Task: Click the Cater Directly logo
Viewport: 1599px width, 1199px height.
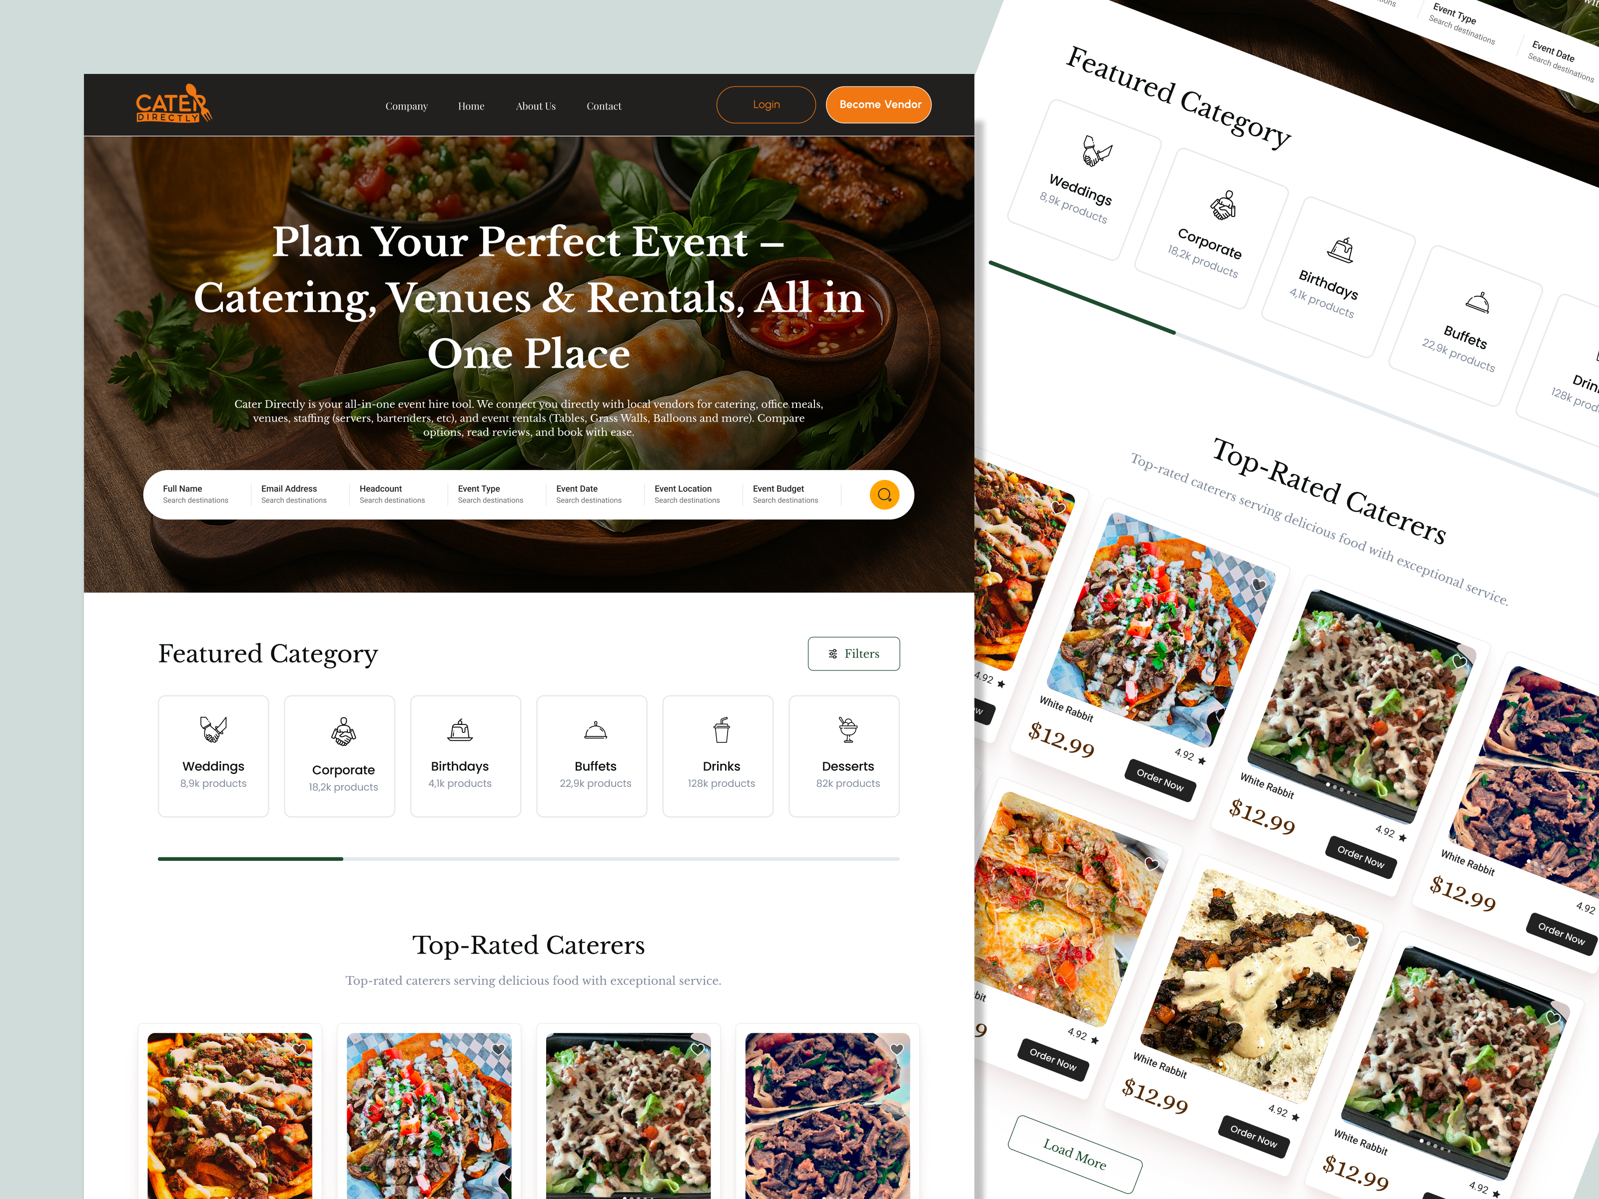Action: tap(173, 104)
